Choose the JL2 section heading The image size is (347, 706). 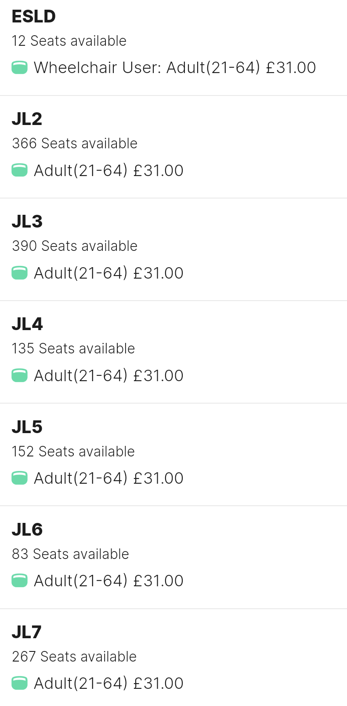coord(27,119)
